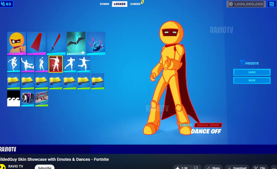Open the hamburger menu in top corner

tap(272, 4)
